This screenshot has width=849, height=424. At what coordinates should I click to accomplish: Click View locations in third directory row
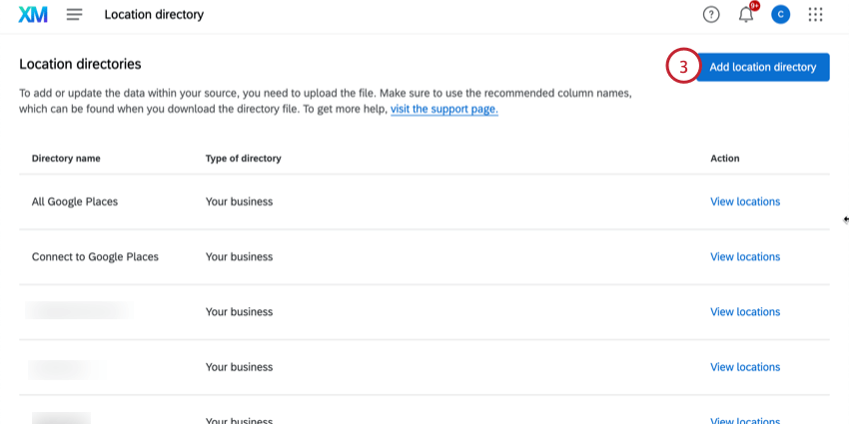point(744,312)
